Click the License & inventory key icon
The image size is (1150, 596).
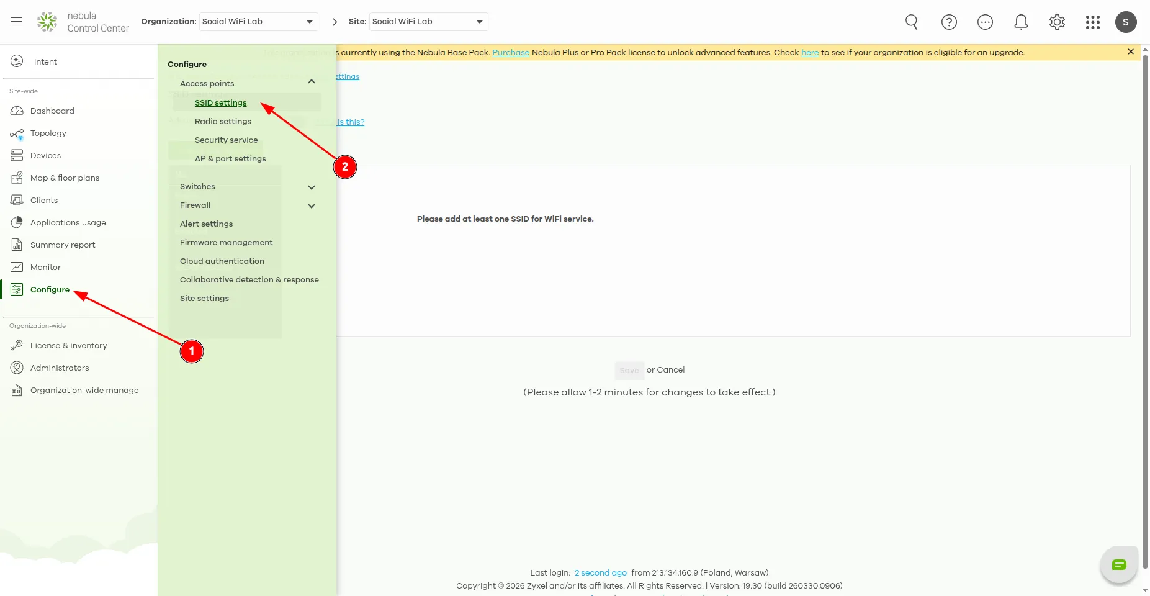pyautogui.click(x=17, y=345)
